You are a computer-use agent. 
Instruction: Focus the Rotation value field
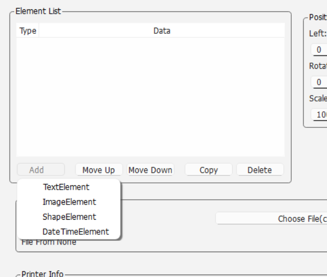point(319,82)
